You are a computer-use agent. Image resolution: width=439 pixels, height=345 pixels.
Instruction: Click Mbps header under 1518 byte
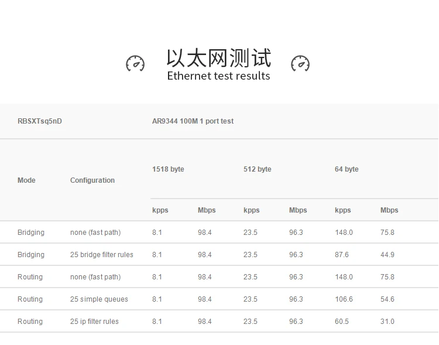pos(207,210)
